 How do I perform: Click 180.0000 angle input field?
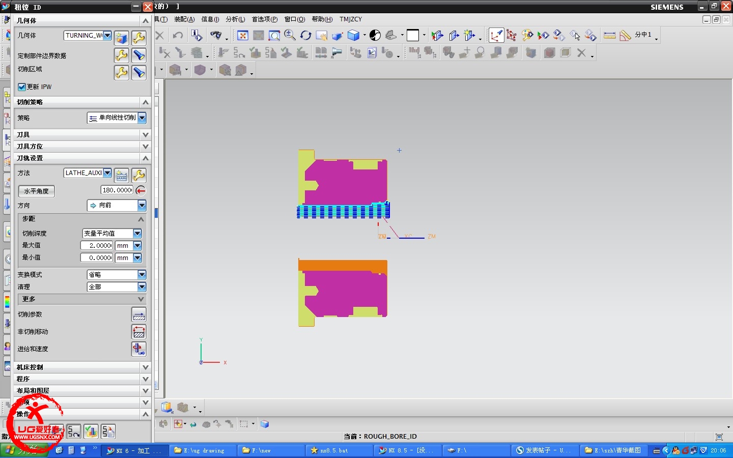117,190
